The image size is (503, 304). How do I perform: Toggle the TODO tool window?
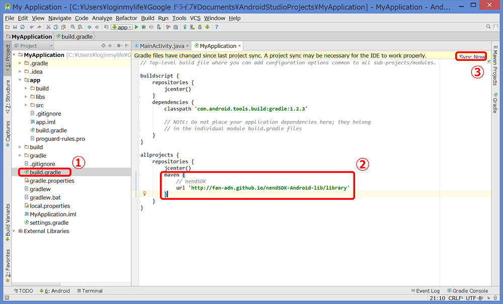[24, 291]
